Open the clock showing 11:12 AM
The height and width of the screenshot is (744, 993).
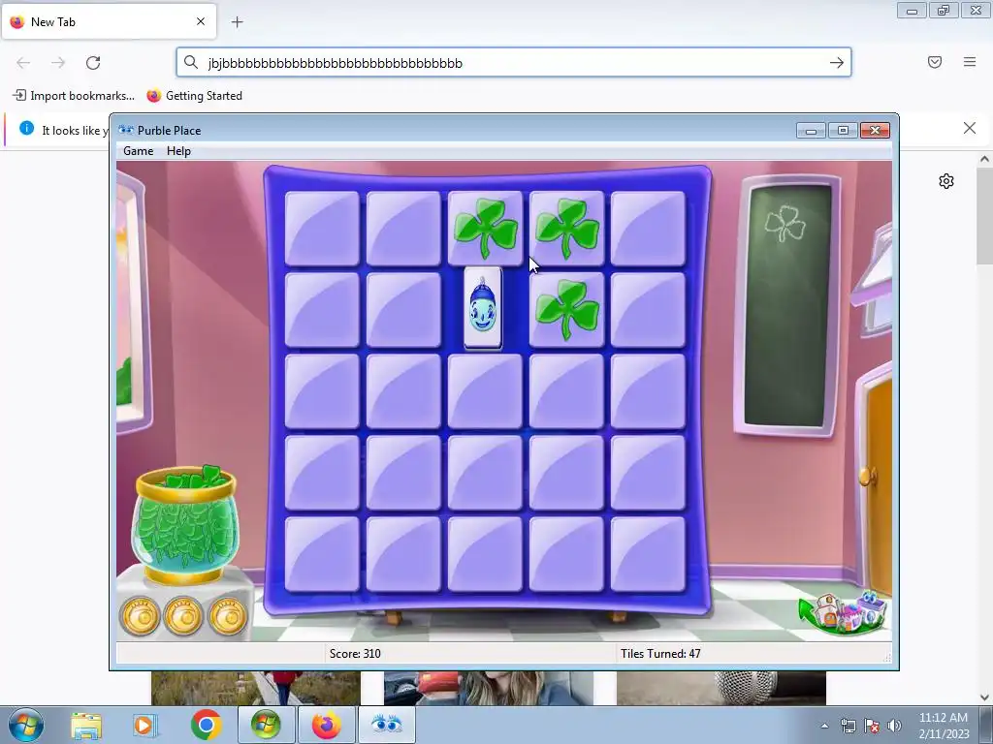[x=944, y=726]
